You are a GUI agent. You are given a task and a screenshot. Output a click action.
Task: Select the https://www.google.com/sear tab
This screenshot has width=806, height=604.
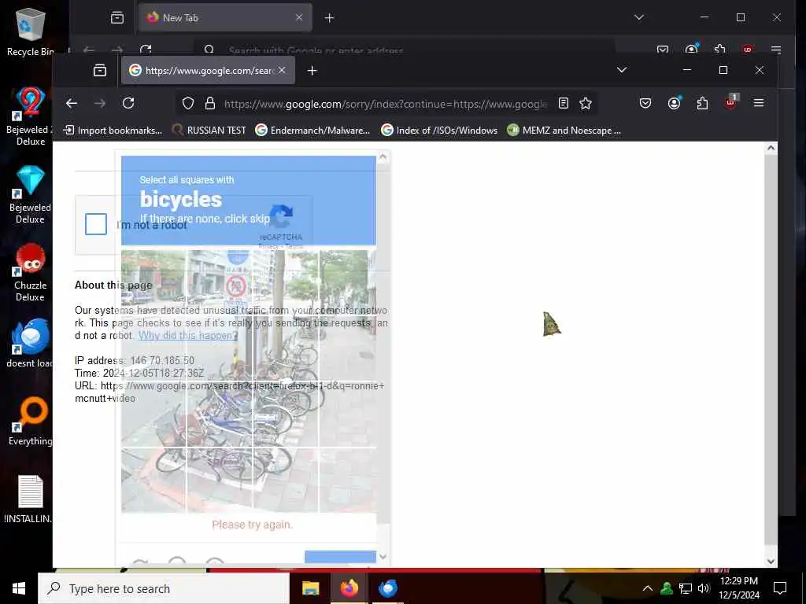(208, 70)
